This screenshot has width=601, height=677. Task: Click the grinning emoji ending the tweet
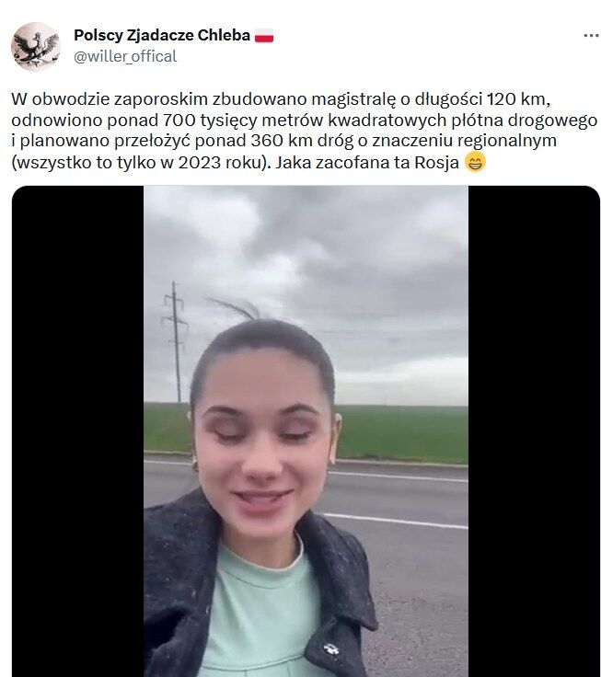(475, 162)
